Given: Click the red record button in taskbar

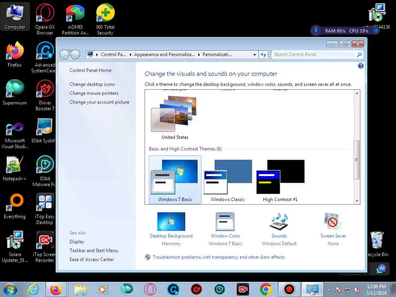Looking at the screenshot, I should coord(289,289).
